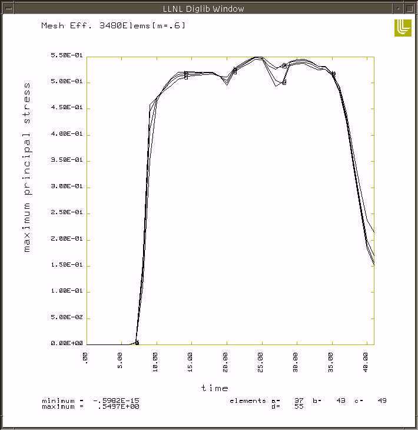The image size is (418, 430).
Task: Click y-axis tick label 3.00E-01
Action: click(x=67, y=186)
